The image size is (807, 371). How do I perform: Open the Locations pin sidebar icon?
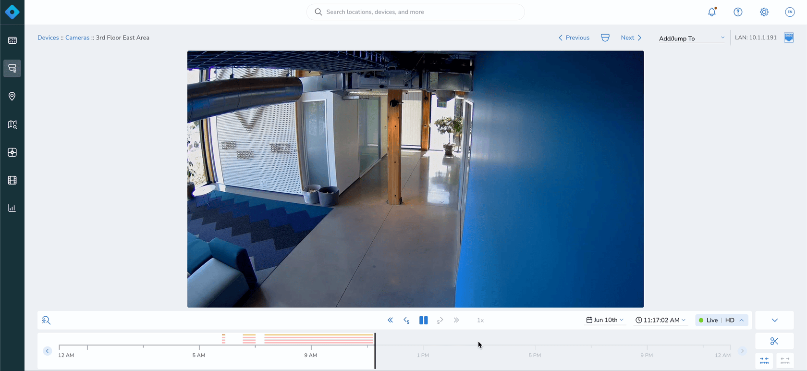[12, 97]
